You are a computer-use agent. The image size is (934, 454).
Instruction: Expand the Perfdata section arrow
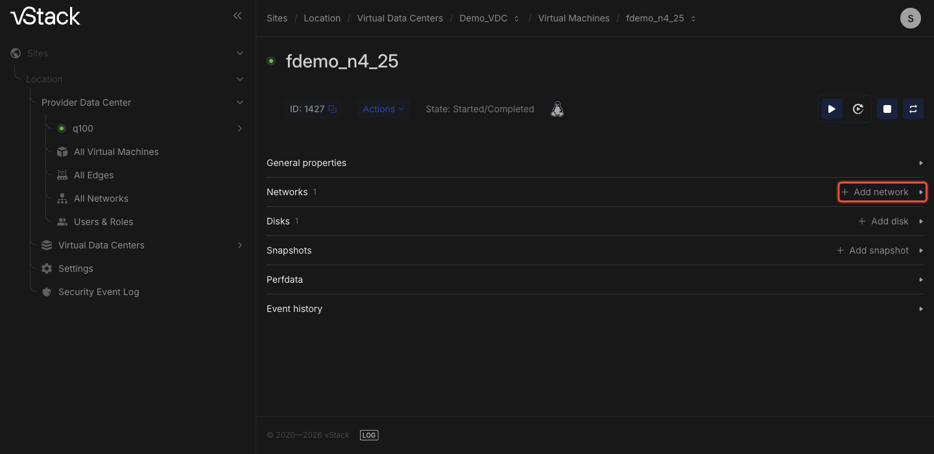(x=921, y=280)
